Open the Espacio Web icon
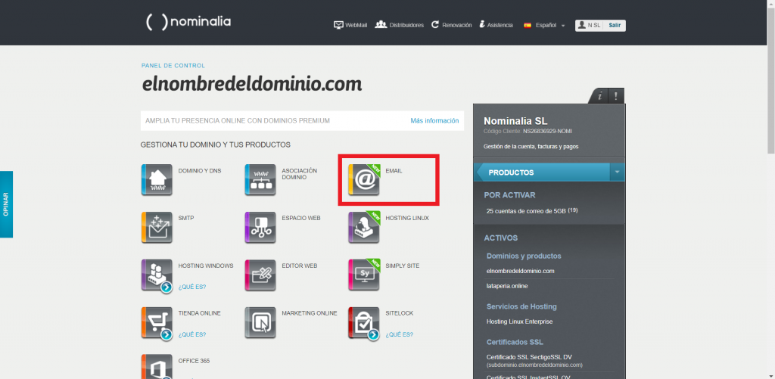Screen dimensions: 775x379 point(260,228)
